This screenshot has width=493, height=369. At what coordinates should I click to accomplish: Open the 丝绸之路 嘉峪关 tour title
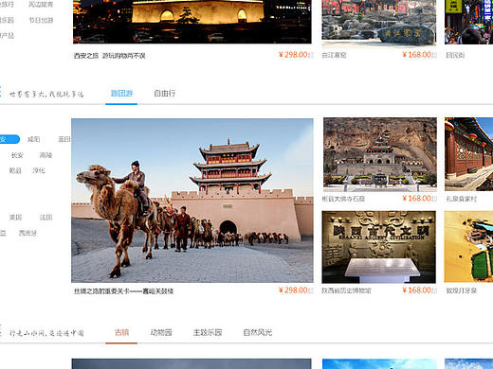[123, 291]
